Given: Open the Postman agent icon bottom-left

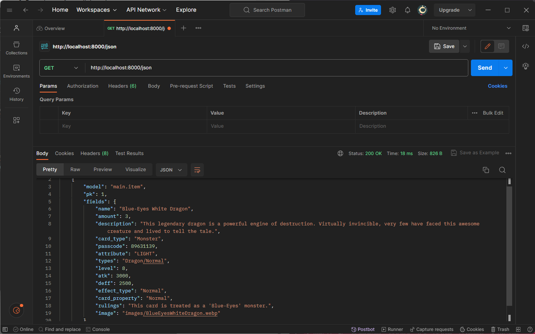Looking at the screenshot, I should (16, 310).
